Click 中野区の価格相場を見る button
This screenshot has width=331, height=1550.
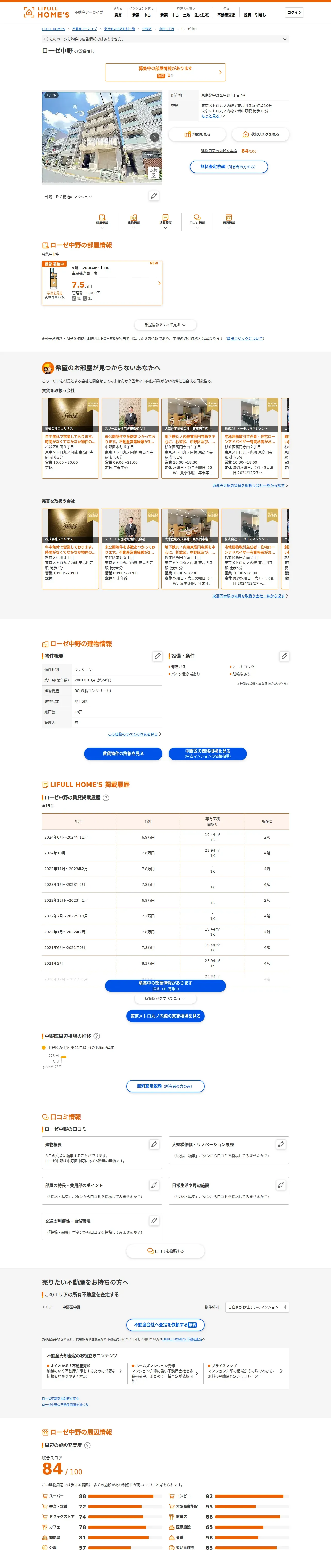208,753
